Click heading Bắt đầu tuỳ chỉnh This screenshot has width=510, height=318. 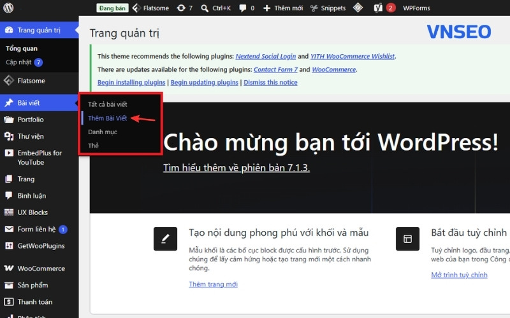pos(469,233)
